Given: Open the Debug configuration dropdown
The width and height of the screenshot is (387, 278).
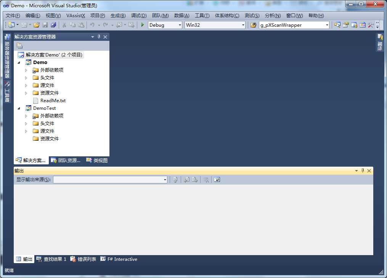Looking at the screenshot, I should (x=180, y=25).
